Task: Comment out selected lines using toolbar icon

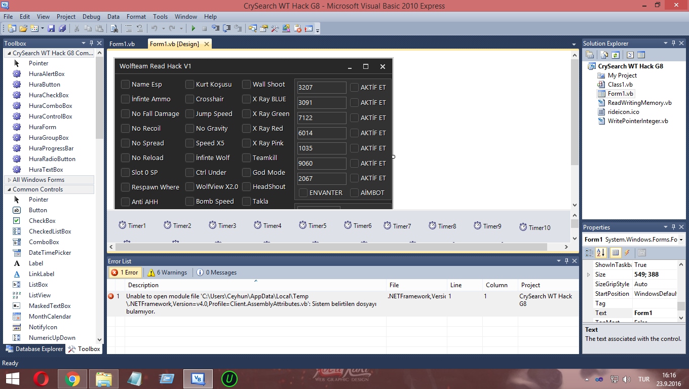Action: (x=129, y=29)
